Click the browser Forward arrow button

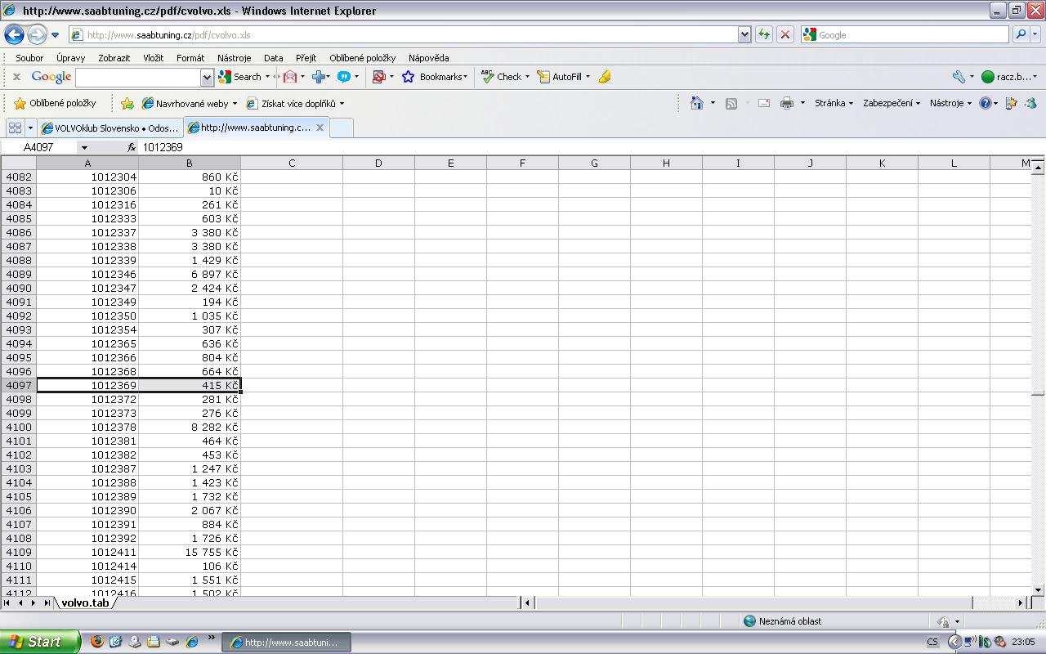[37, 35]
